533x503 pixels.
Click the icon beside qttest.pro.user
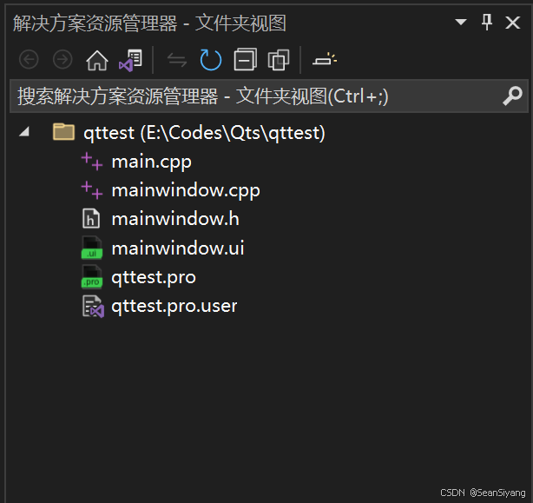coord(93,307)
